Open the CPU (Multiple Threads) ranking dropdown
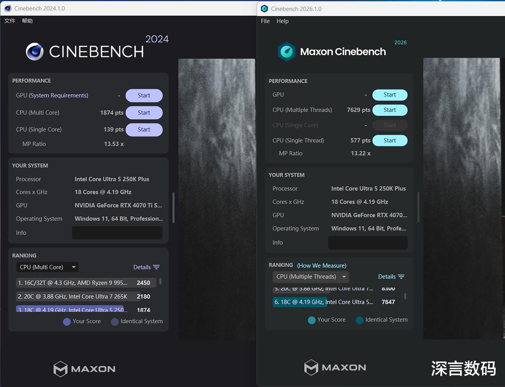This screenshot has width=505, height=387. tap(310, 277)
